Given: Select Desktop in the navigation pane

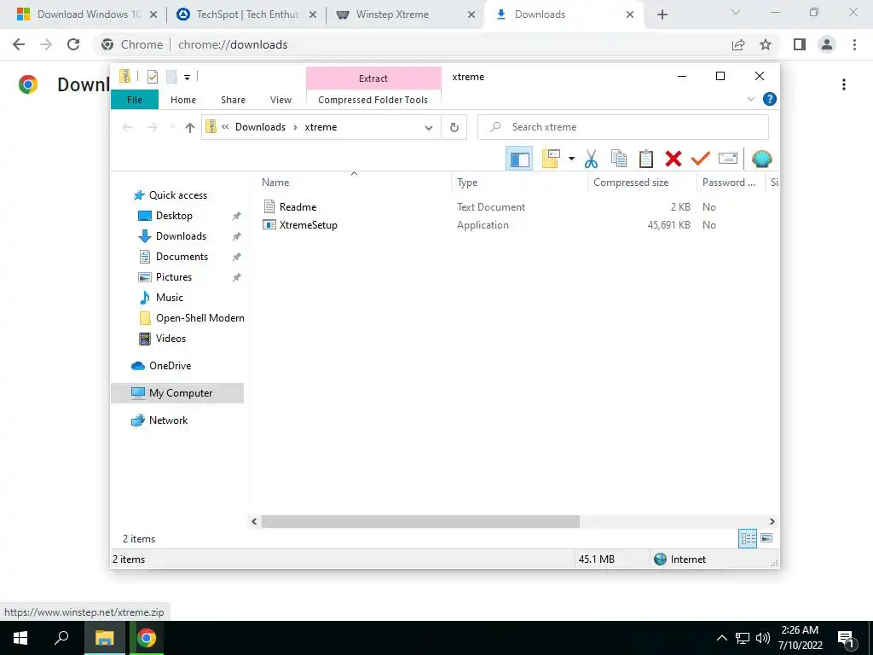Looking at the screenshot, I should [174, 216].
